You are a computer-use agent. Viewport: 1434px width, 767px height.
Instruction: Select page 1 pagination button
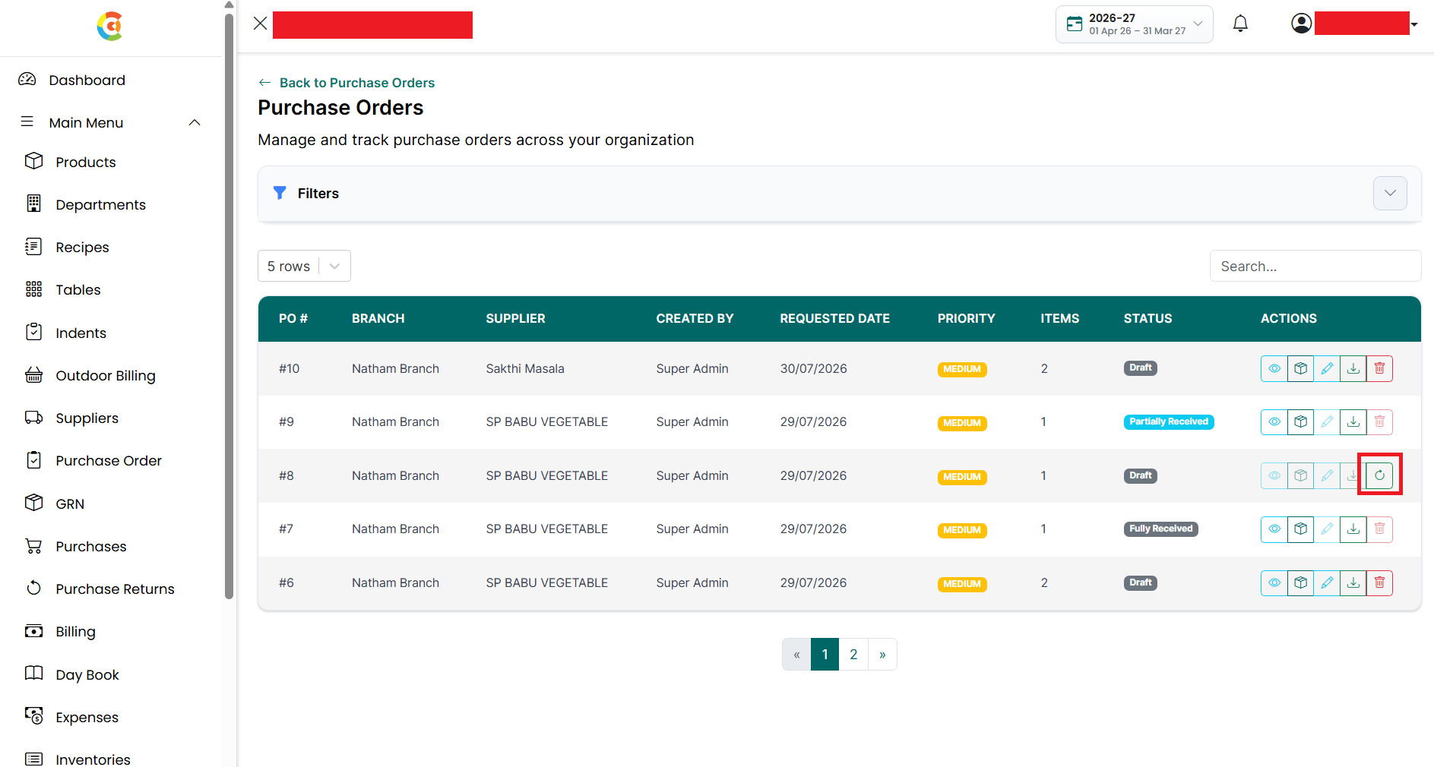(x=825, y=655)
